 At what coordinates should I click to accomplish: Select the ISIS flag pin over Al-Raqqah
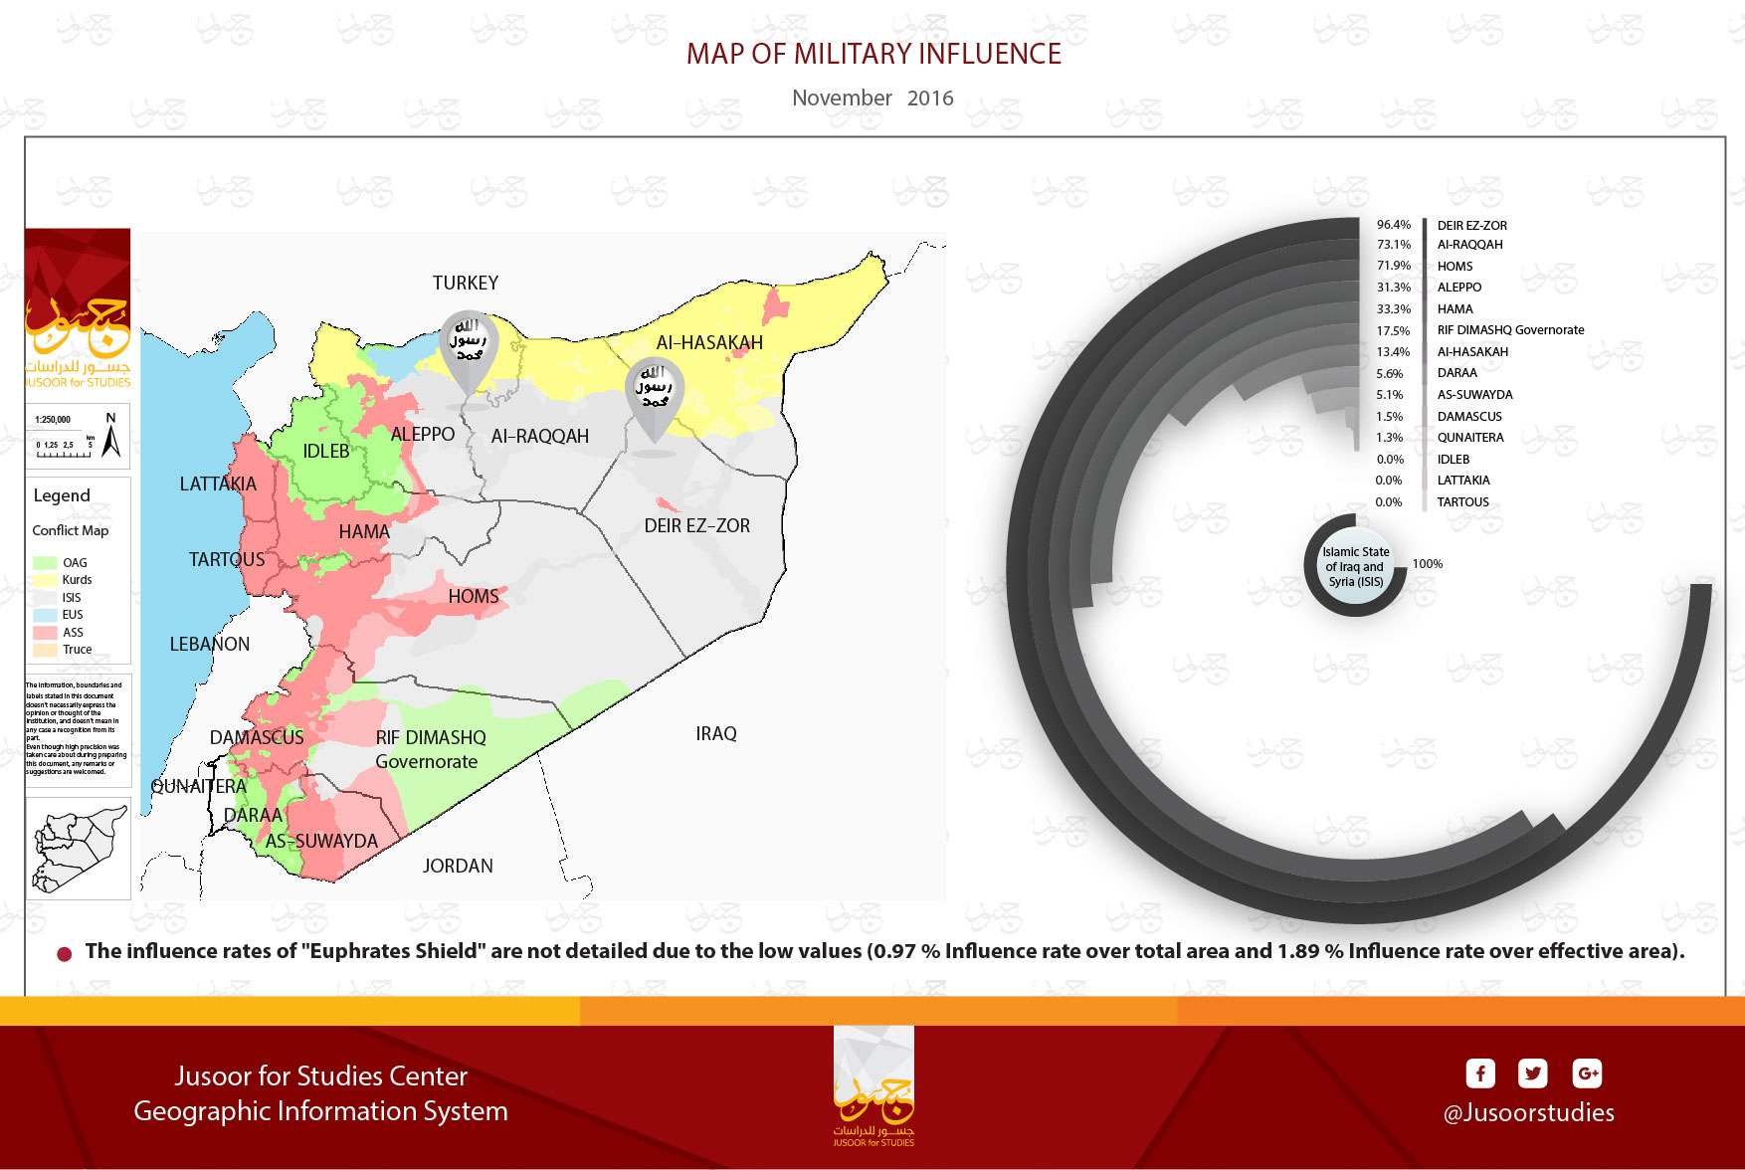(x=654, y=395)
